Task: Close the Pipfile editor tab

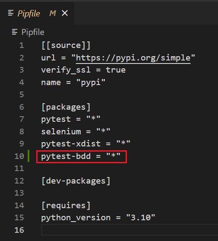Action: 65,13
